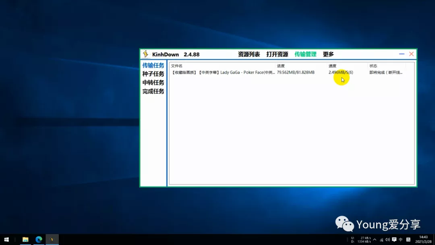
Task: Select 传输任务 in the sidebar
Action: [x=153, y=66]
